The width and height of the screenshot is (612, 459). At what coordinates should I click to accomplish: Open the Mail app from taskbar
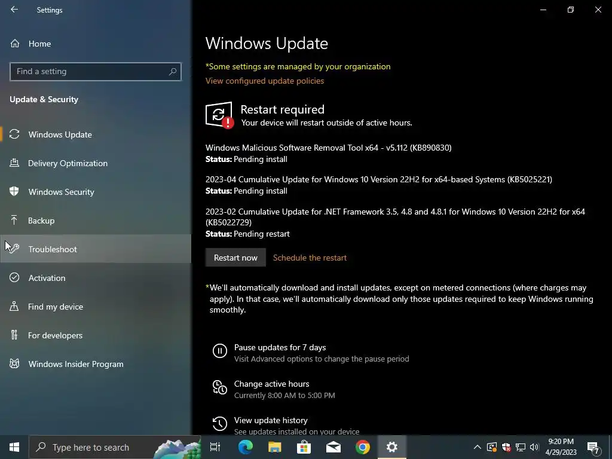coord(333,447)
